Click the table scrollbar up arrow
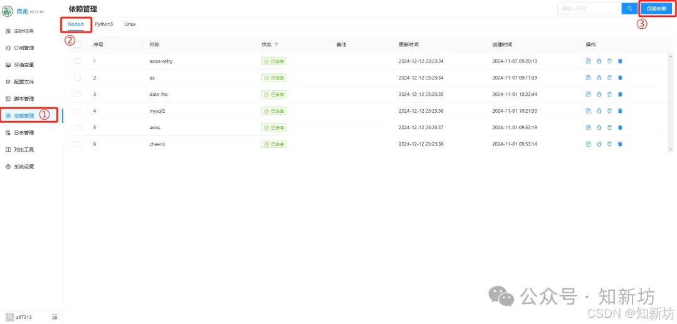 click(670, 56)
